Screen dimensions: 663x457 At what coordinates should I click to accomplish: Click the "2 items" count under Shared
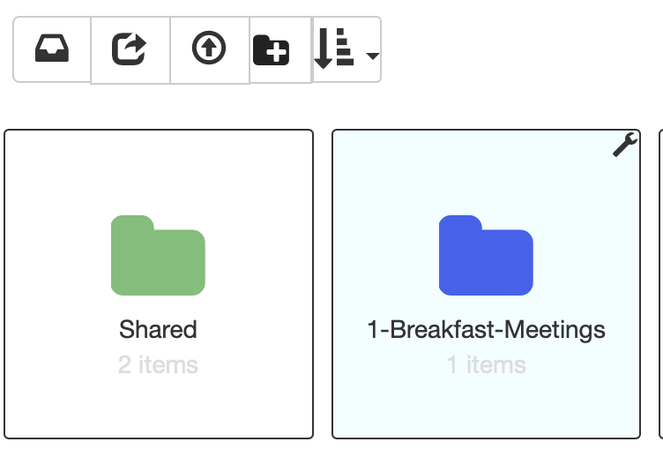(158, 364)
